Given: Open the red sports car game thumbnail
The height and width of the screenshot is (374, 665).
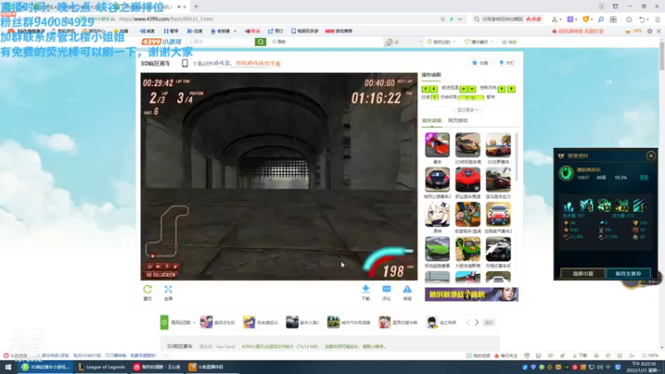Looking at the screenshot, I should pos(437,145).
